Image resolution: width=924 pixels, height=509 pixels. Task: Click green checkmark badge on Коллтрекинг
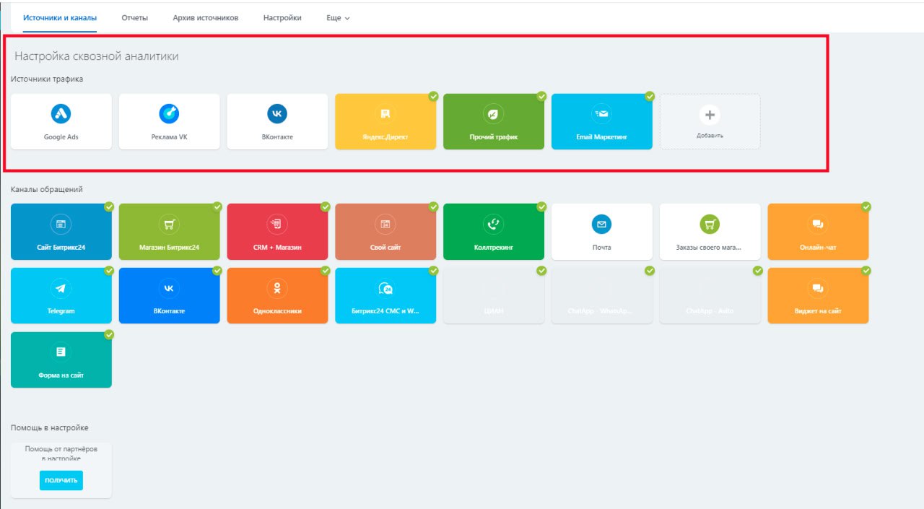click(x=541, y=206)
